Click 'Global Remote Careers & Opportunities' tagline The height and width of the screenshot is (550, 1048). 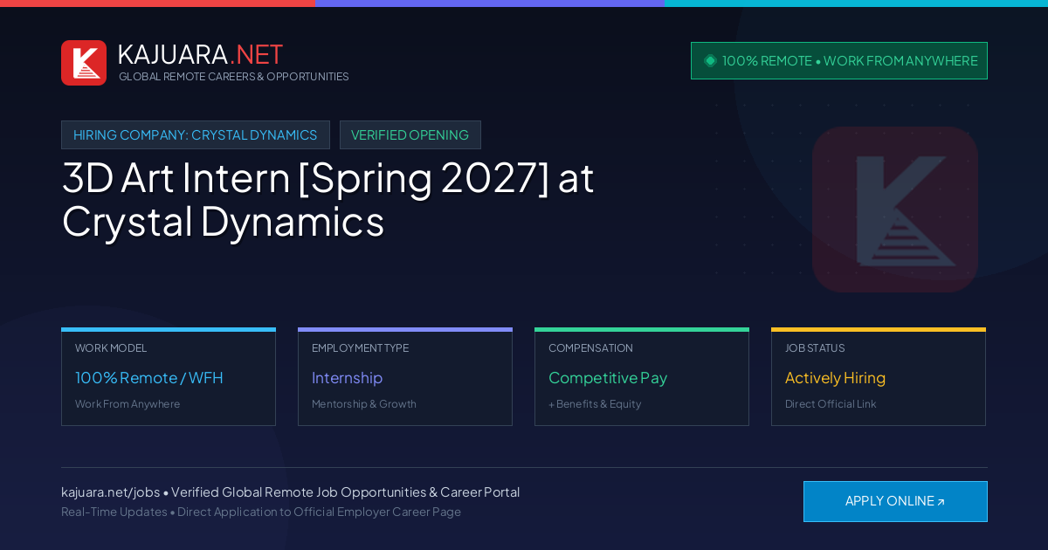[234, 77]
